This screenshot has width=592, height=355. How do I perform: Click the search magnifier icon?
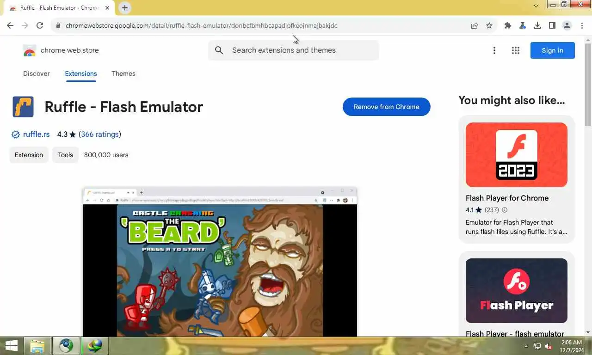219,50
